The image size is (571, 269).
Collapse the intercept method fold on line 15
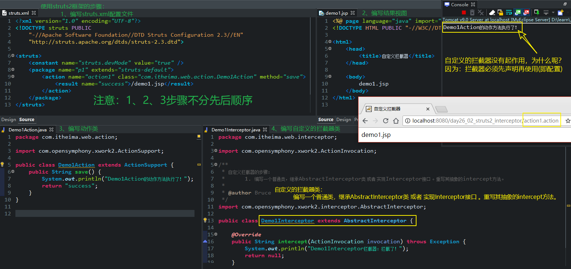pyautogui.click(x=216, y=235)
